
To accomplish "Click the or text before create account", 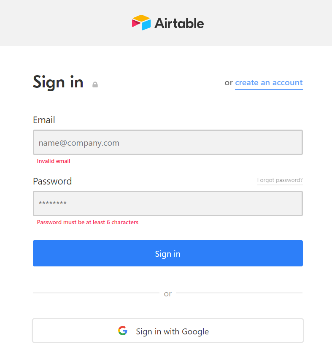I will [229, 83].
